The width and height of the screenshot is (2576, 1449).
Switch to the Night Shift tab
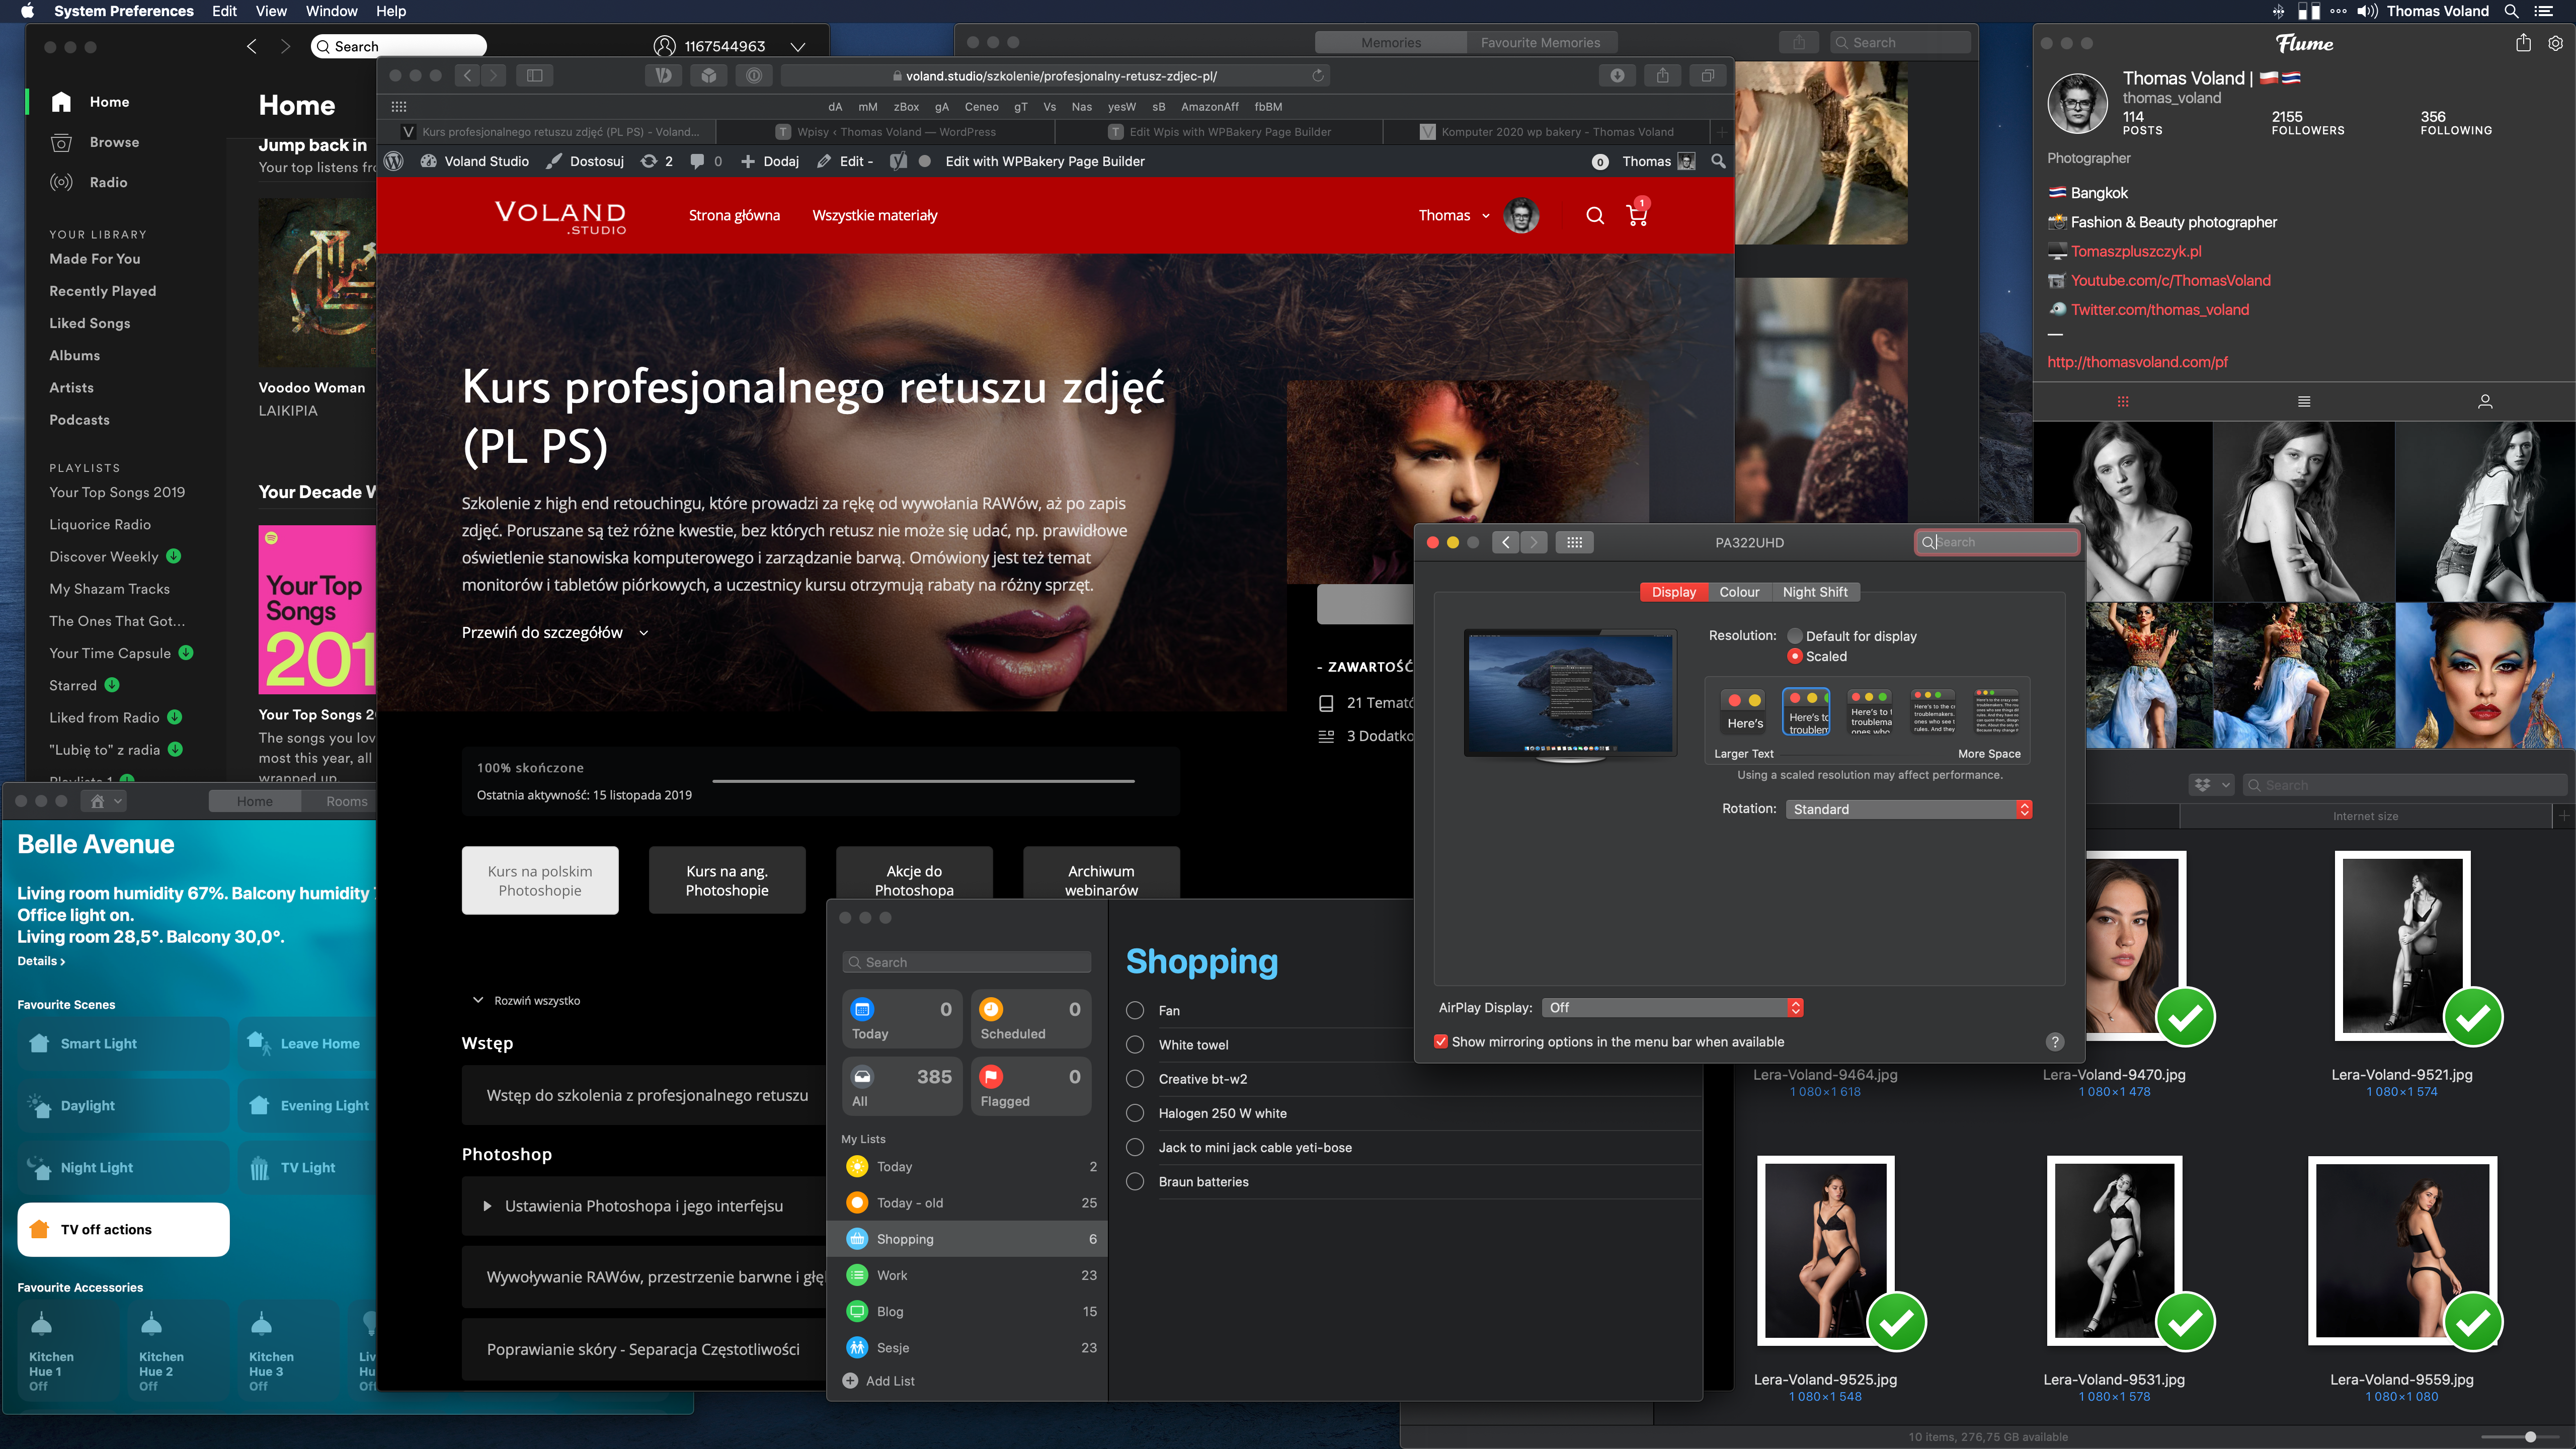click(1815, 592)
